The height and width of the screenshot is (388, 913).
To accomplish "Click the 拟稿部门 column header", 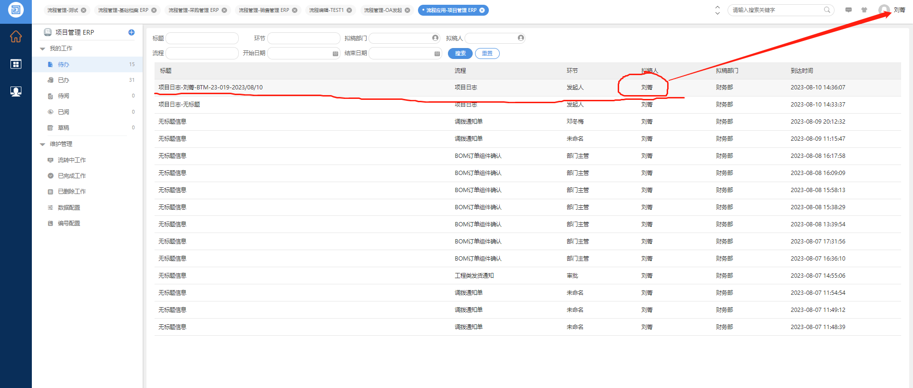I will point(727,71).
